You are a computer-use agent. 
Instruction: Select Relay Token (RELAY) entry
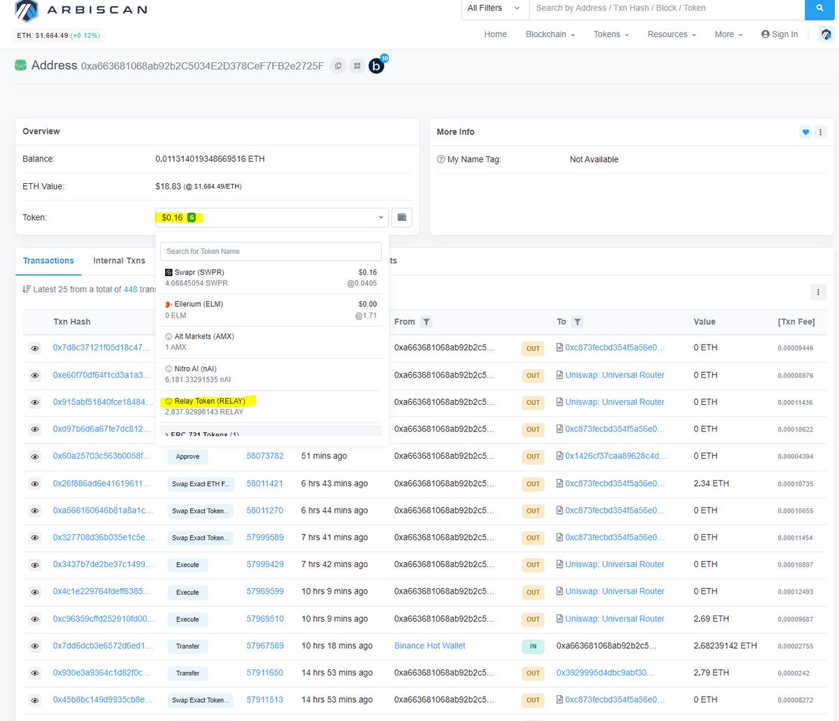coord(271,406)
